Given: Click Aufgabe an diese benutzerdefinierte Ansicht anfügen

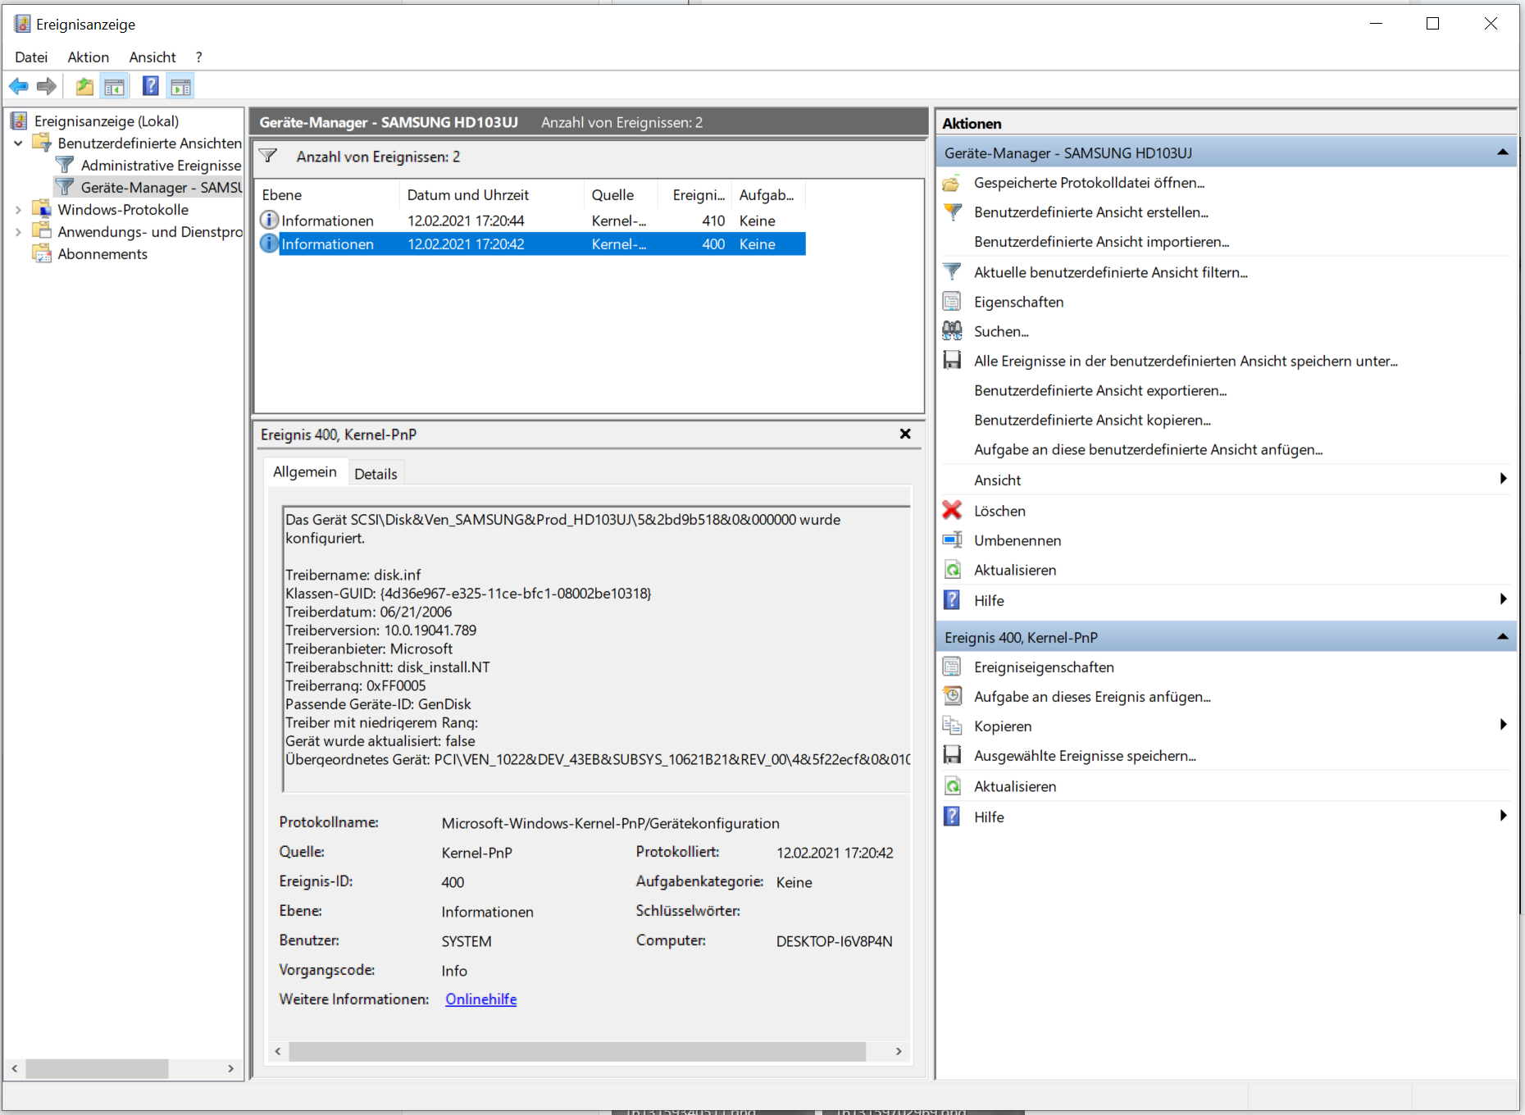Looking at the screenshot, I should click(x=1149, y=449).
